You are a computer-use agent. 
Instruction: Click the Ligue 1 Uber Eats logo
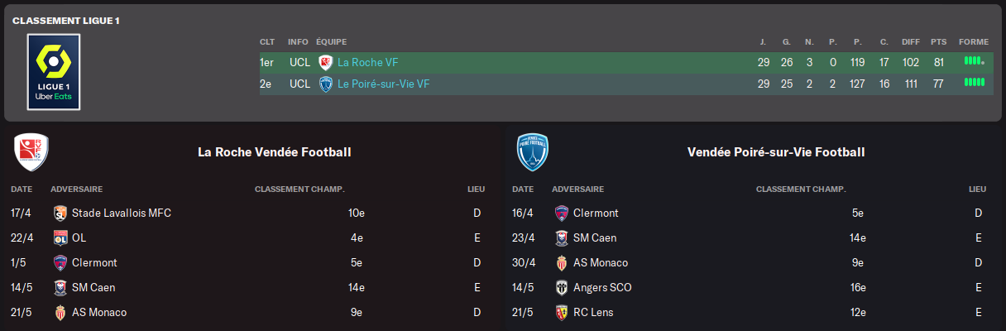tap(54, 71)
